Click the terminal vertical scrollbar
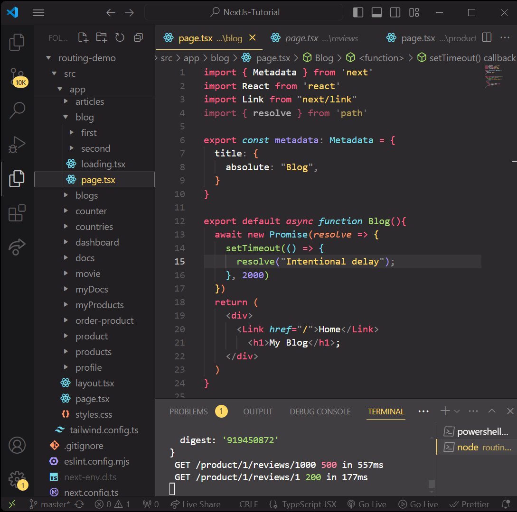This screenshot has width=517, height=512. tap(432, 484)
